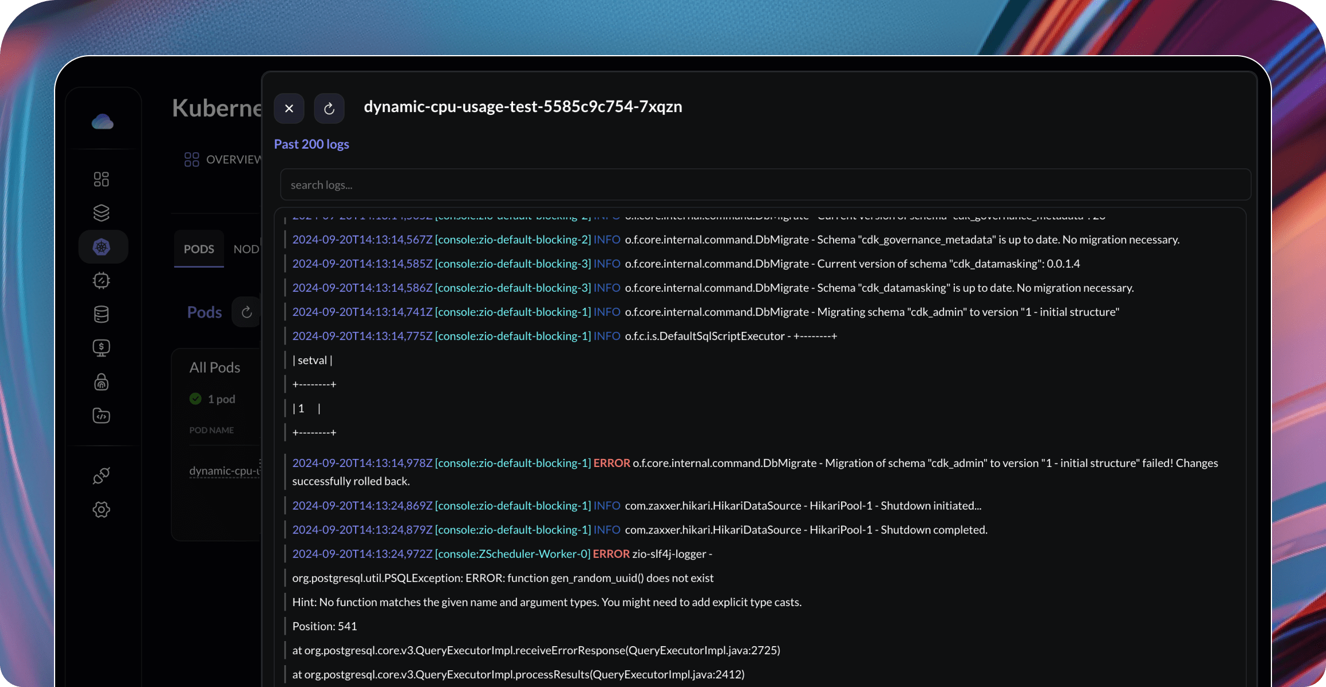Open the dashboard grid icon in the sidebar
The height and width of the screenshot is (687, 1326).
click(x=101, y=179)
